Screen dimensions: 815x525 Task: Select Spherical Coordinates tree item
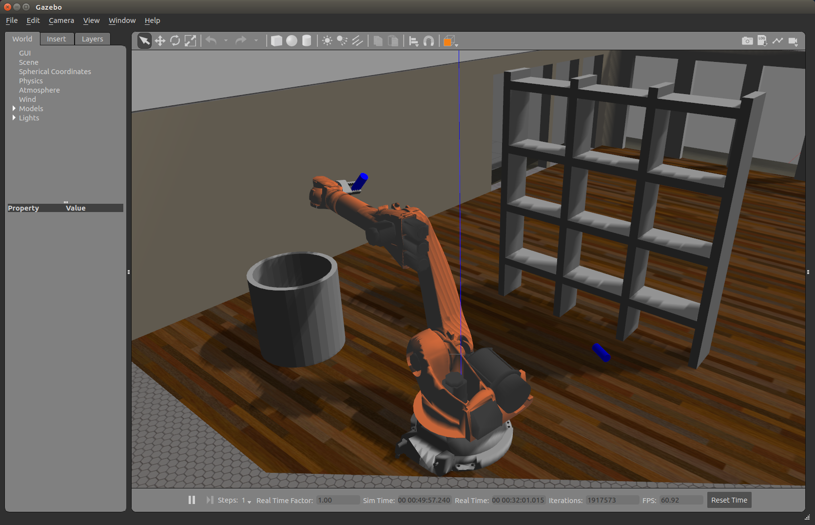coord(55,72)
